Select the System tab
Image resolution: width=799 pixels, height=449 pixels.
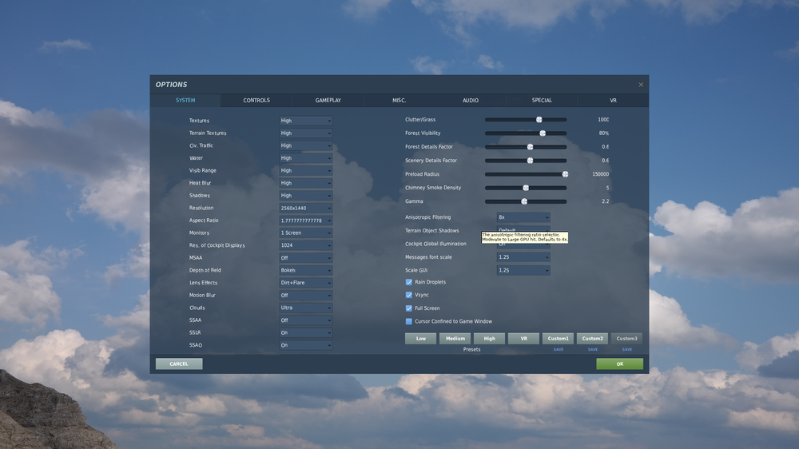click(185, 101)
